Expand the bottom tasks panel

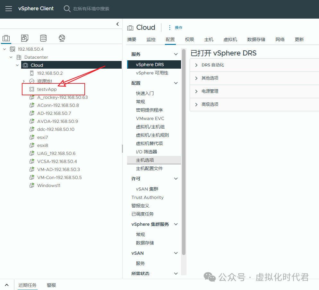click(x=7, y=285)
